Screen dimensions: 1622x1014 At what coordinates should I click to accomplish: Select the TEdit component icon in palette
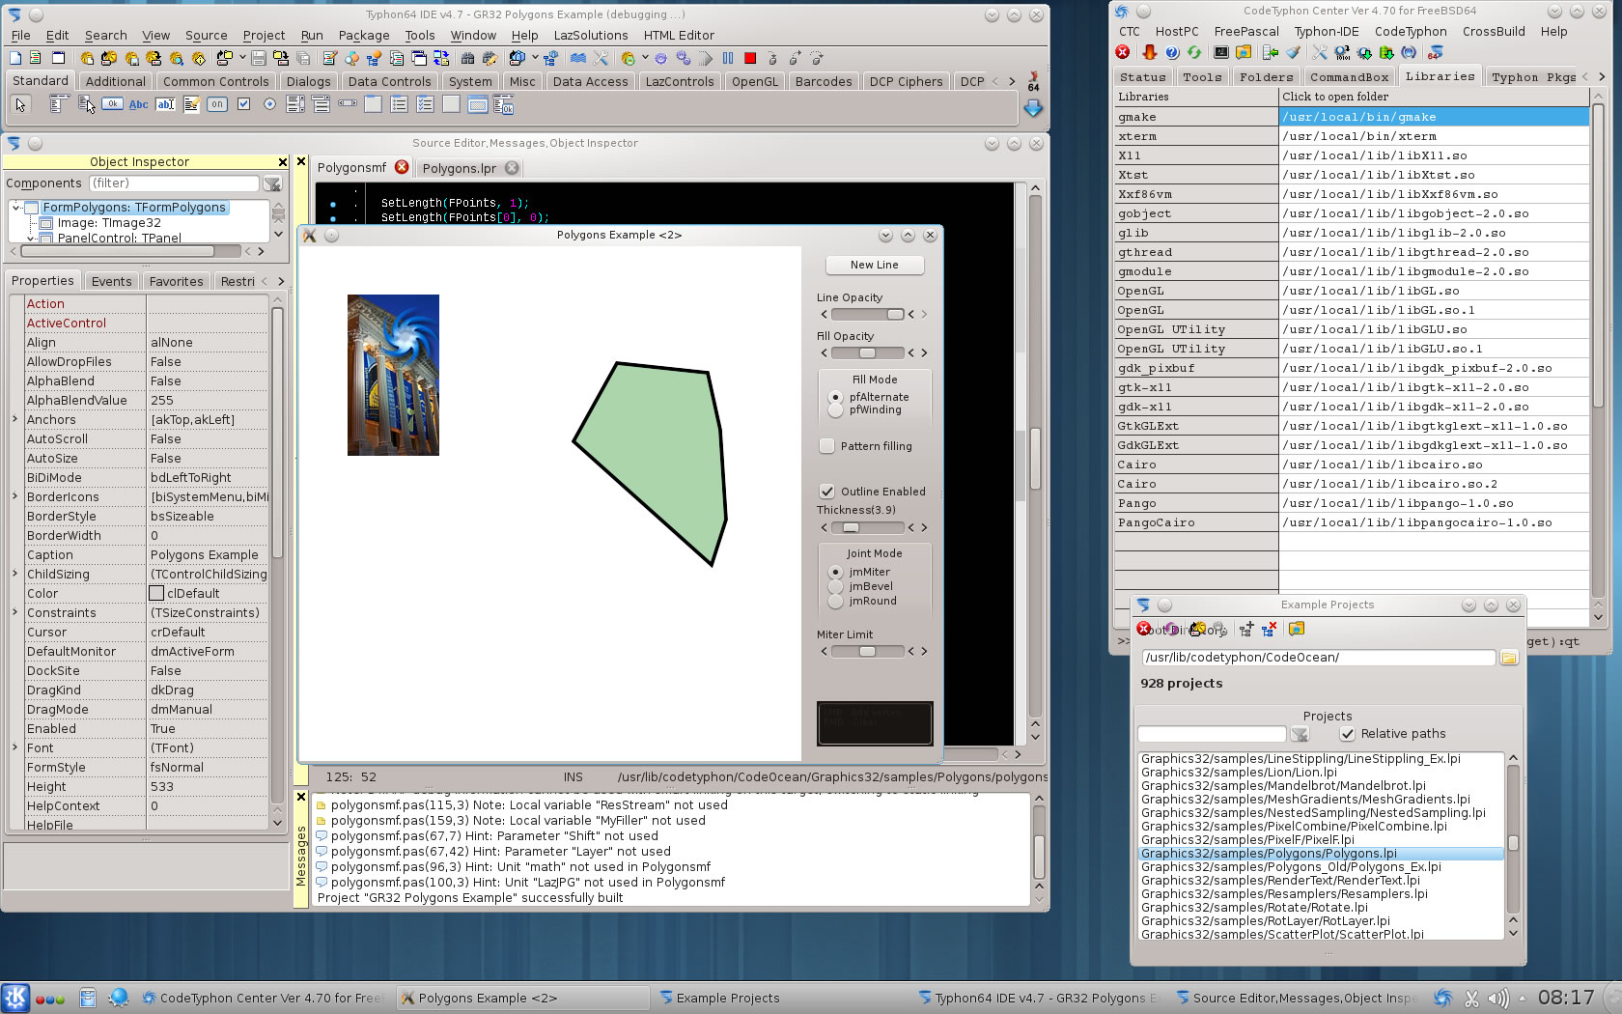tap(165, 104)
